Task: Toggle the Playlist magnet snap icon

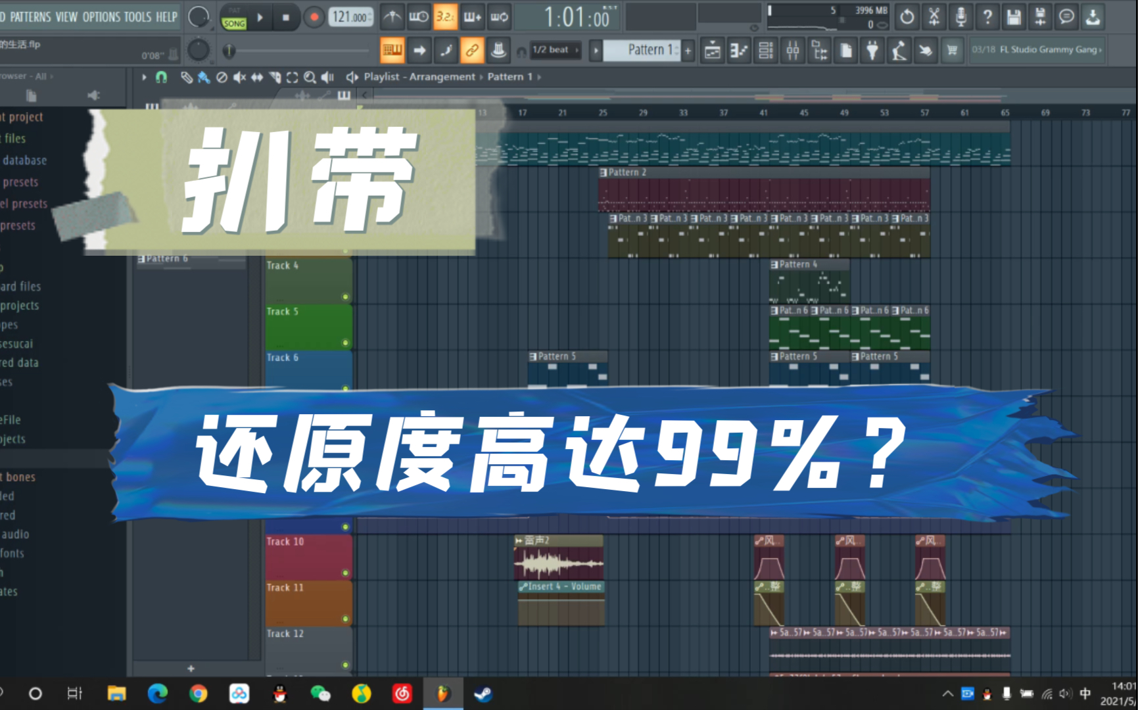Action: [161, 78]
